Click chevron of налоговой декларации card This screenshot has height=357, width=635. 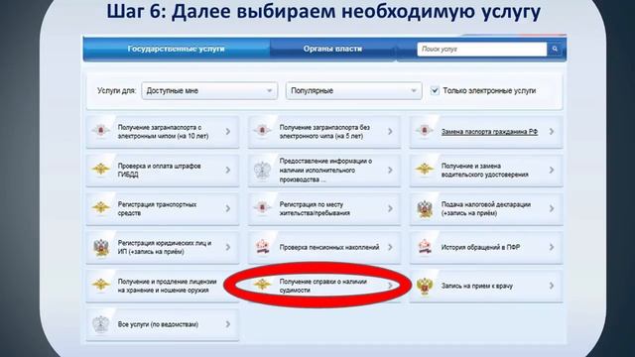coord(552,208)
